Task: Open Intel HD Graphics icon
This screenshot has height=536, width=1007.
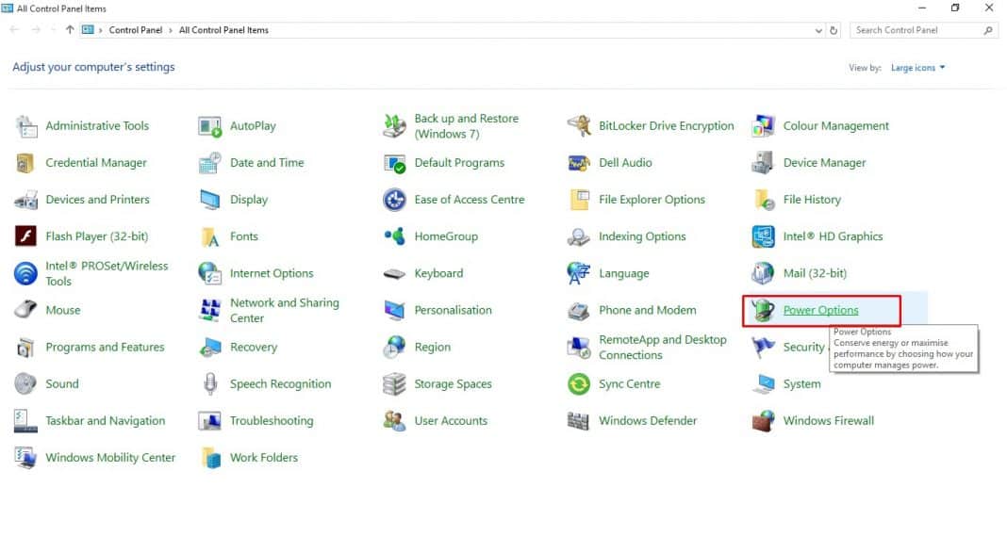Action: [763, 236]
